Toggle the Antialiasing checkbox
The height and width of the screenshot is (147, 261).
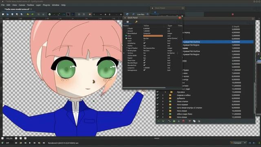144,43
